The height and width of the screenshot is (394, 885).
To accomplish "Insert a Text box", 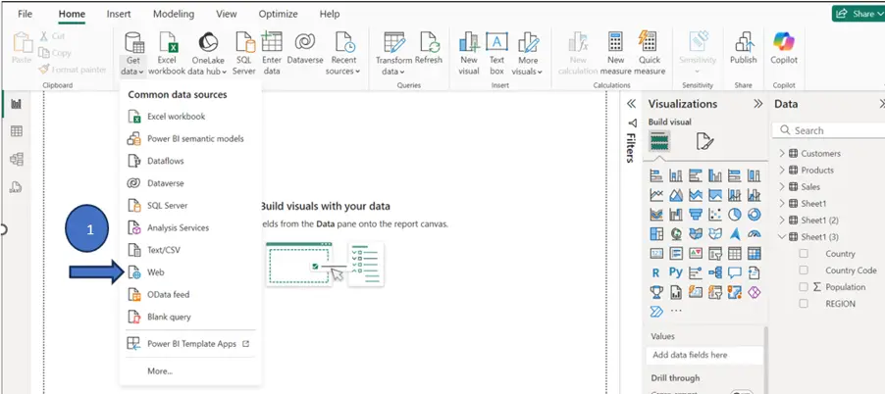I will [496, 53].
